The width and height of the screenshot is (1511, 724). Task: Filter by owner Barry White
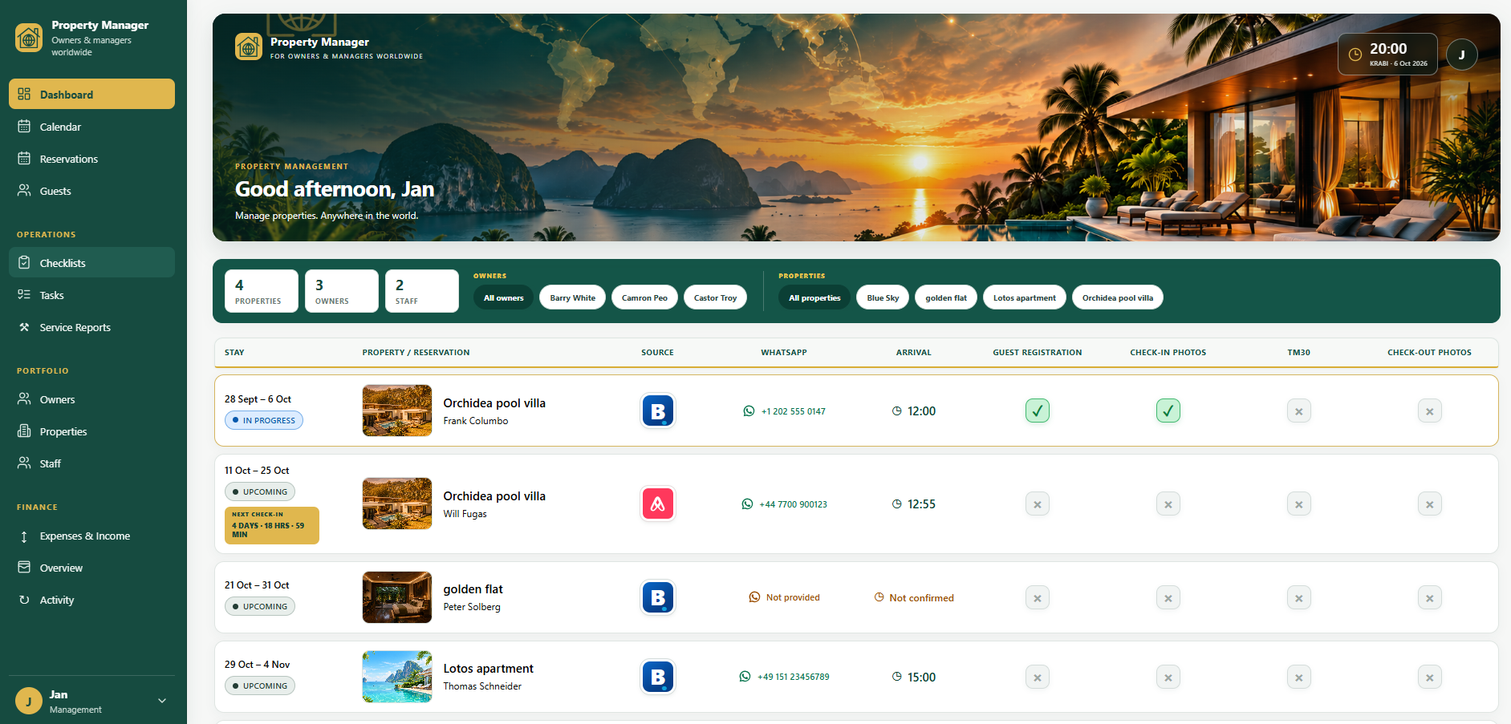tap(572, 297)
